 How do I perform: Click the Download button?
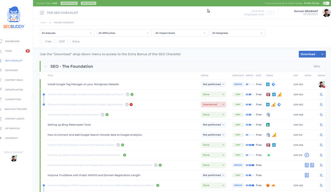tap(309, 54)
